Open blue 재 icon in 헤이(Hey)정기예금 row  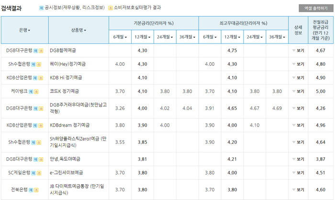pos(33,64)
